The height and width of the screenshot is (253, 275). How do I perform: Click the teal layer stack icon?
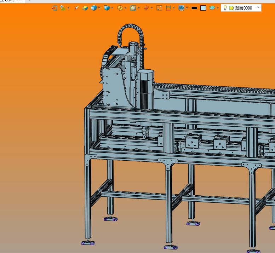click(212, 8)
